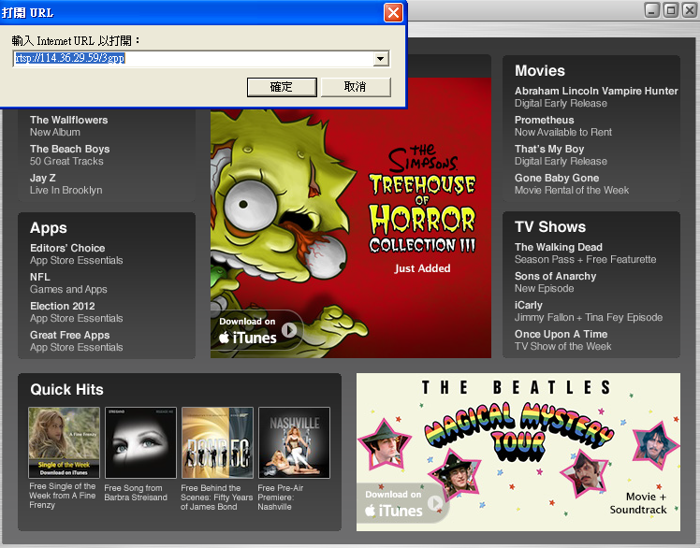Open Abraham Lincoln Vampire Hunter link
The height and width of the screenshot is (548, 700).
click(596, 97)
